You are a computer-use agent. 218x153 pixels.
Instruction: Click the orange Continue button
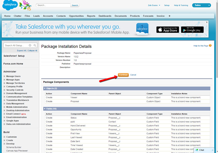tap(123, 75)
